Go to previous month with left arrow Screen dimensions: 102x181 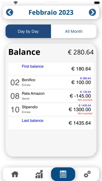[x=9, y=12]
